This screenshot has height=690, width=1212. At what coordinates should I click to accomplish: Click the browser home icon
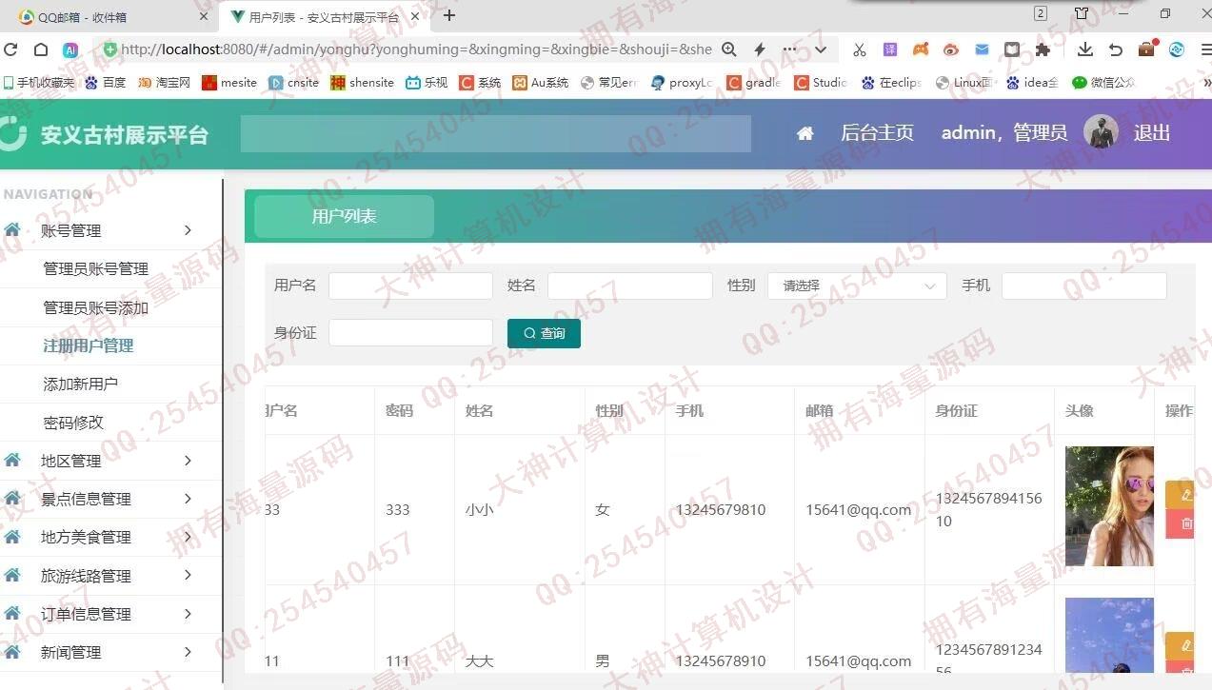coord(41,49)
